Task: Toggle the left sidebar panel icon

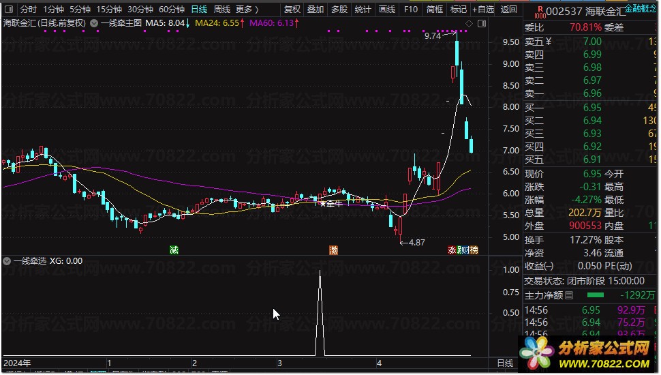Action: (x=8, y=10)
